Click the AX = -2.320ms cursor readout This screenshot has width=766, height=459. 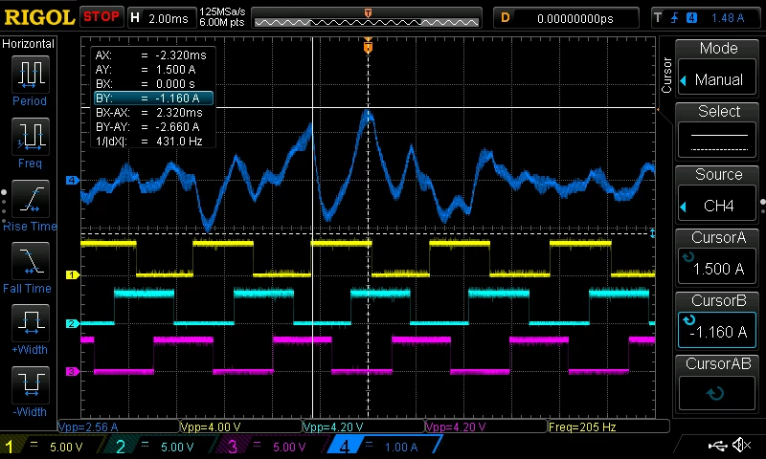point(151,55)
